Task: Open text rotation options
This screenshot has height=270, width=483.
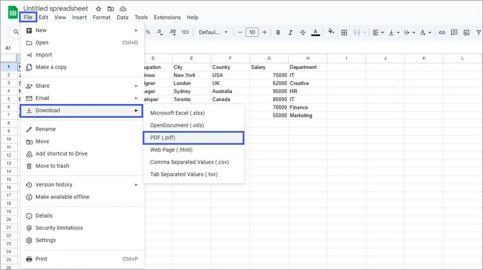Action: 425,32
